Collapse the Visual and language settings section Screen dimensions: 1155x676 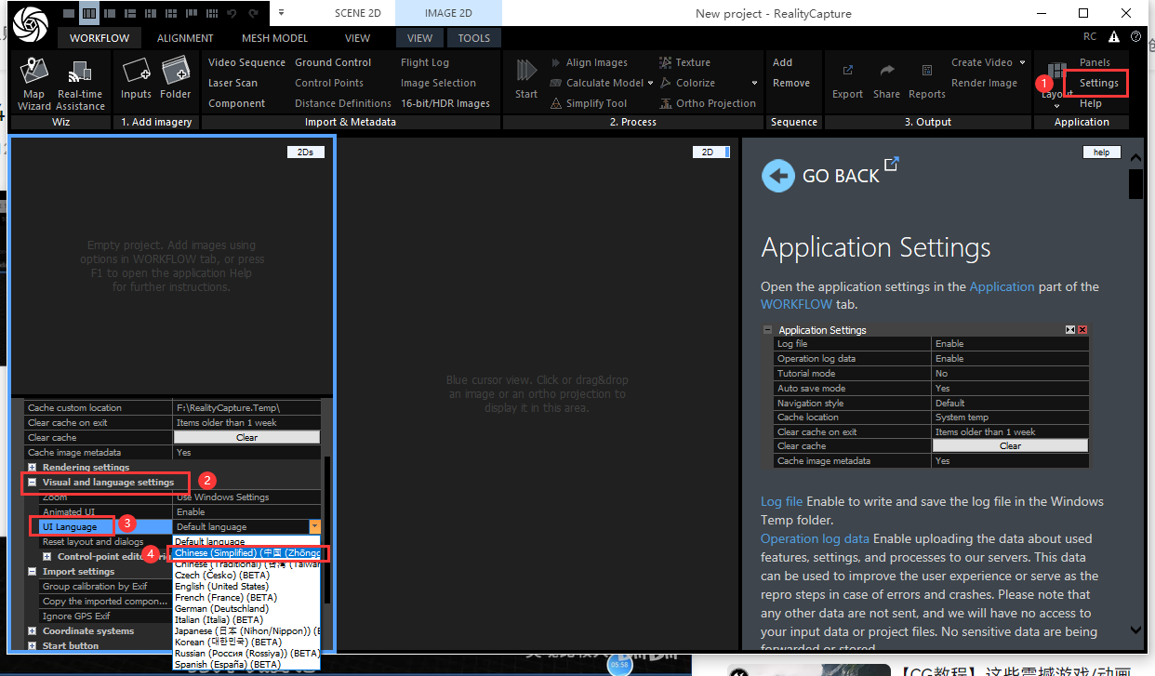pos(33,483)
